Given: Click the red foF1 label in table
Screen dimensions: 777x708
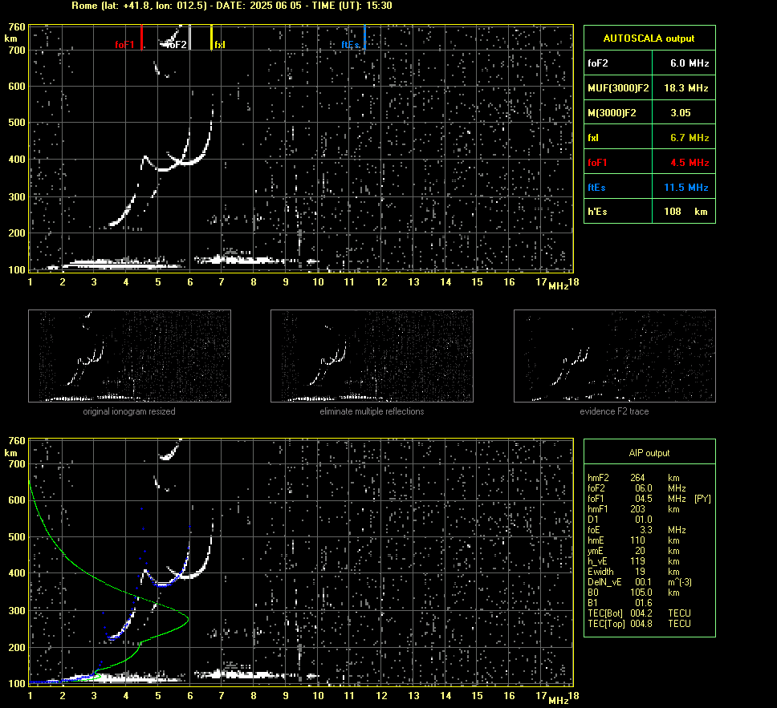Looking at the screenshot, I should [597, 163].
